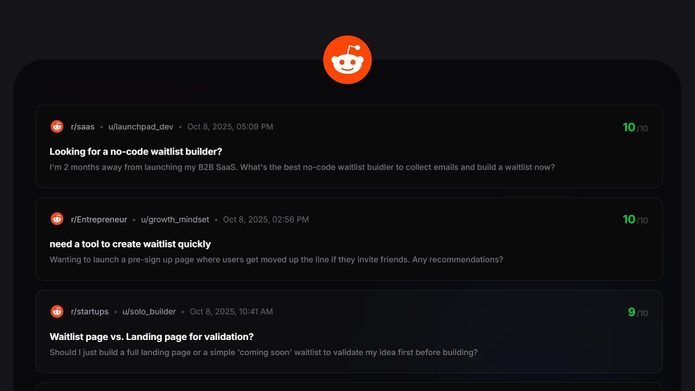The height and width of the screenshot is (391, 695).
Task: View user u/solo_builder profile
Action: (x=149, y=312)
